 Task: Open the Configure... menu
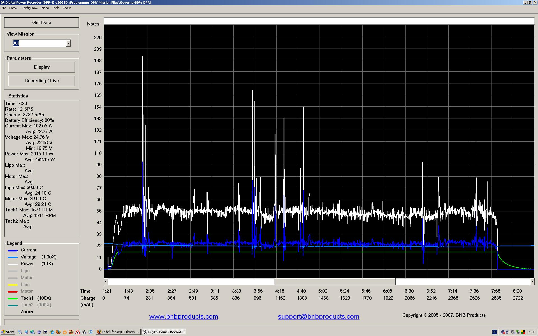pos(30,8)
